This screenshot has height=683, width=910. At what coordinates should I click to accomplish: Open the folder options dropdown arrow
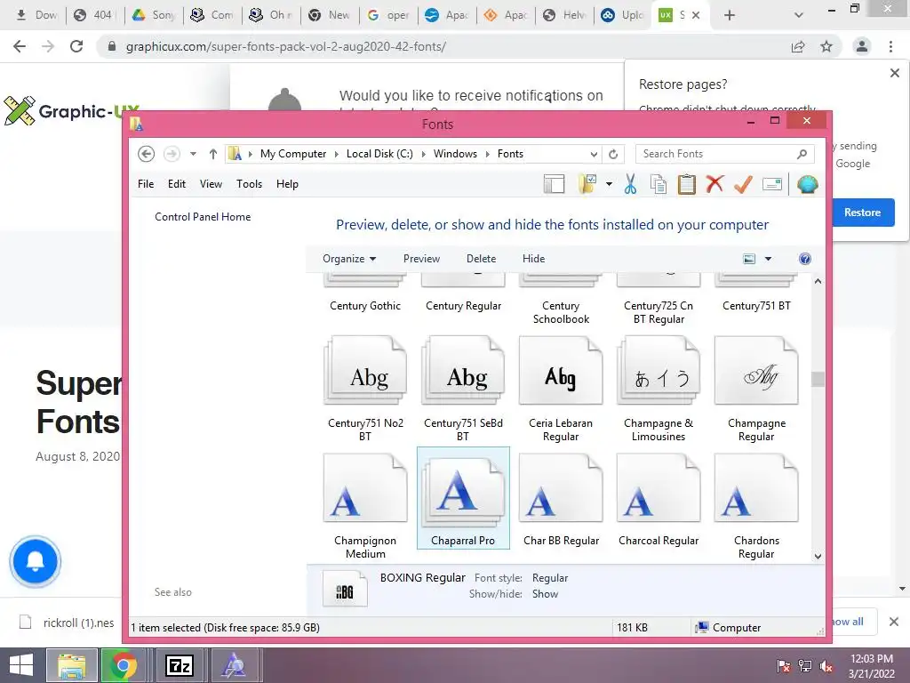(609, 184)
